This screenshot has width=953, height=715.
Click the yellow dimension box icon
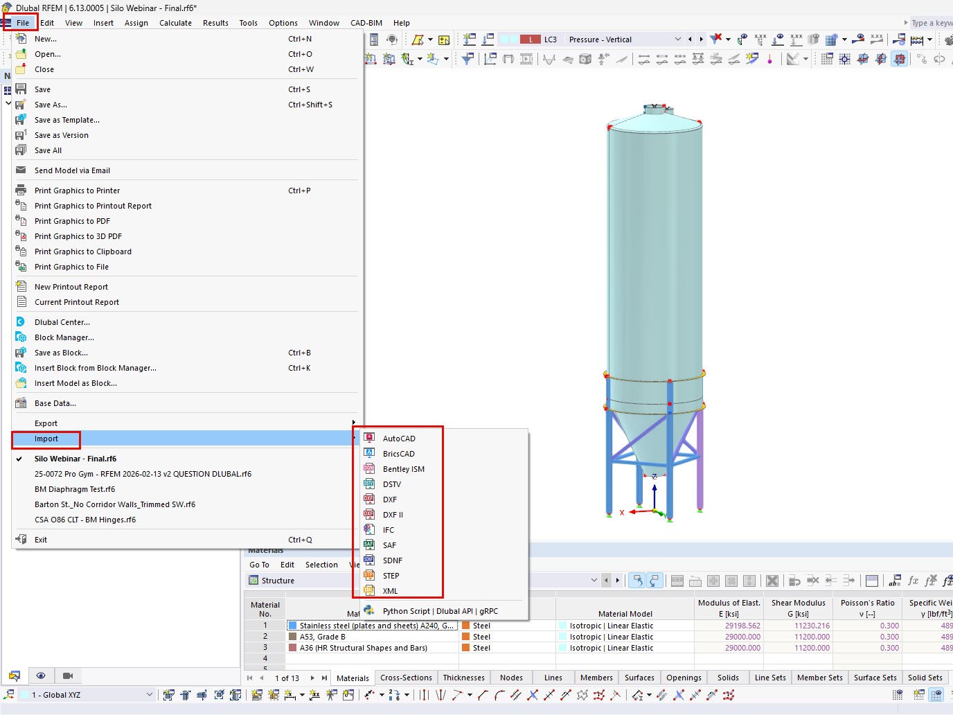[x=444, y=39]
